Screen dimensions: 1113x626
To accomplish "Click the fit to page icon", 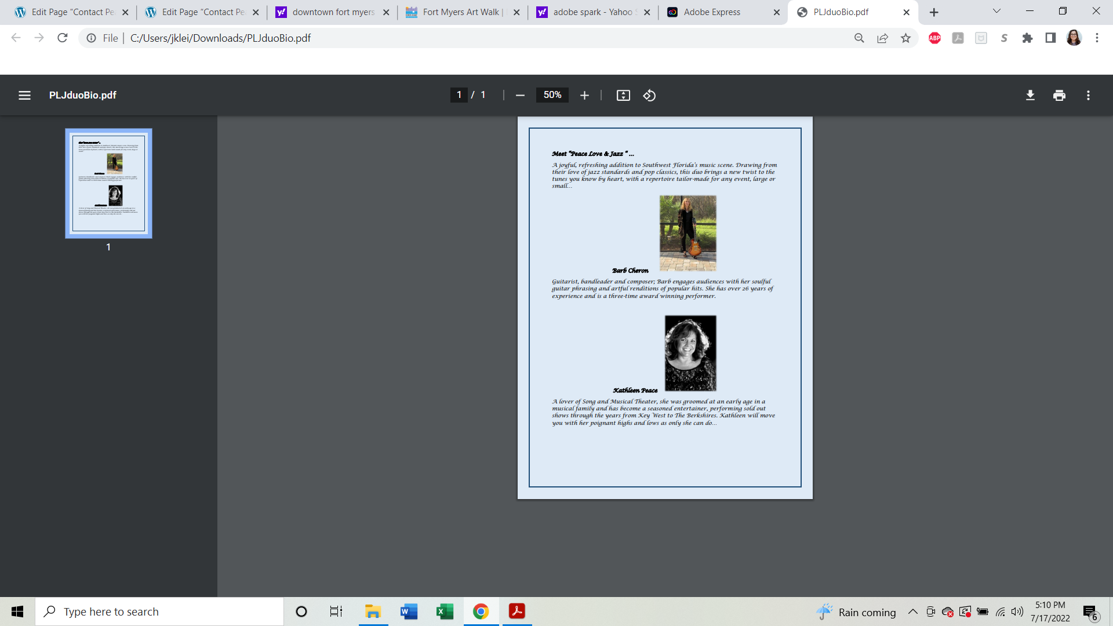I will (623, 95).
